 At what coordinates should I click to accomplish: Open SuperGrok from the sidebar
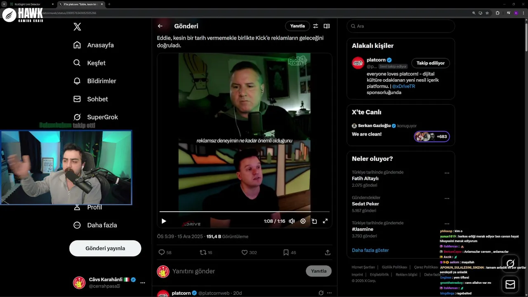coord(95,117)
